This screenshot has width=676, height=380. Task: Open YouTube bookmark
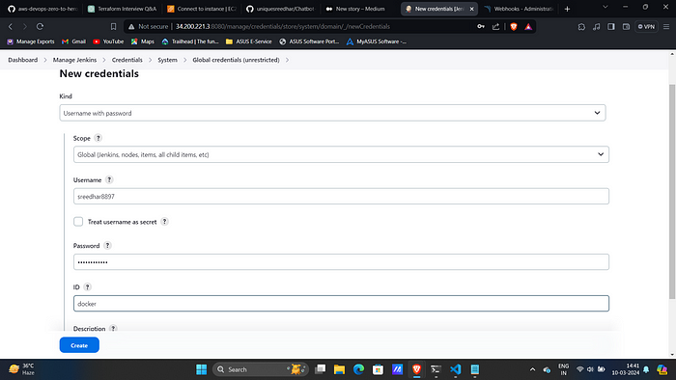pos(108,41)
